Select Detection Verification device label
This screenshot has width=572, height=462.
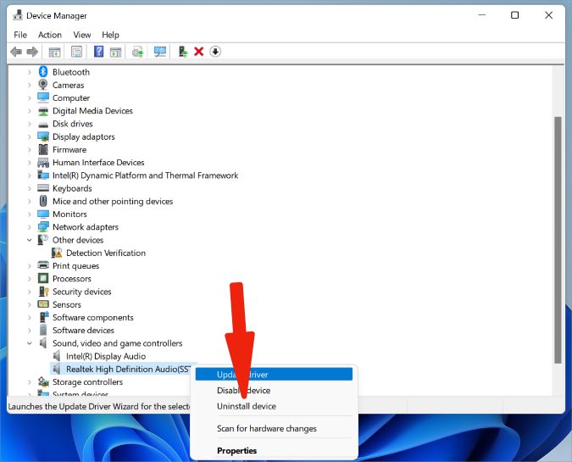(x=106, y=253)
